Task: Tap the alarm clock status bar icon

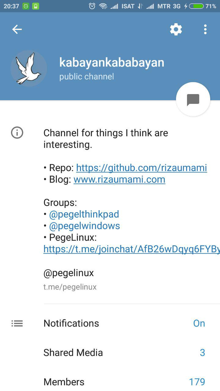Action: (x=92, y=6)
